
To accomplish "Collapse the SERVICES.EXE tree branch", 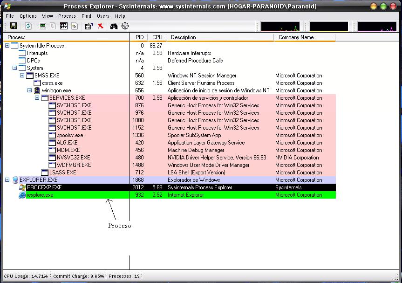I will [37, 98].
